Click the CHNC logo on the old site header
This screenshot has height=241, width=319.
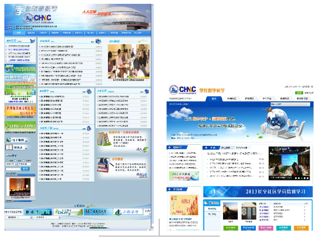click(38, 18)
